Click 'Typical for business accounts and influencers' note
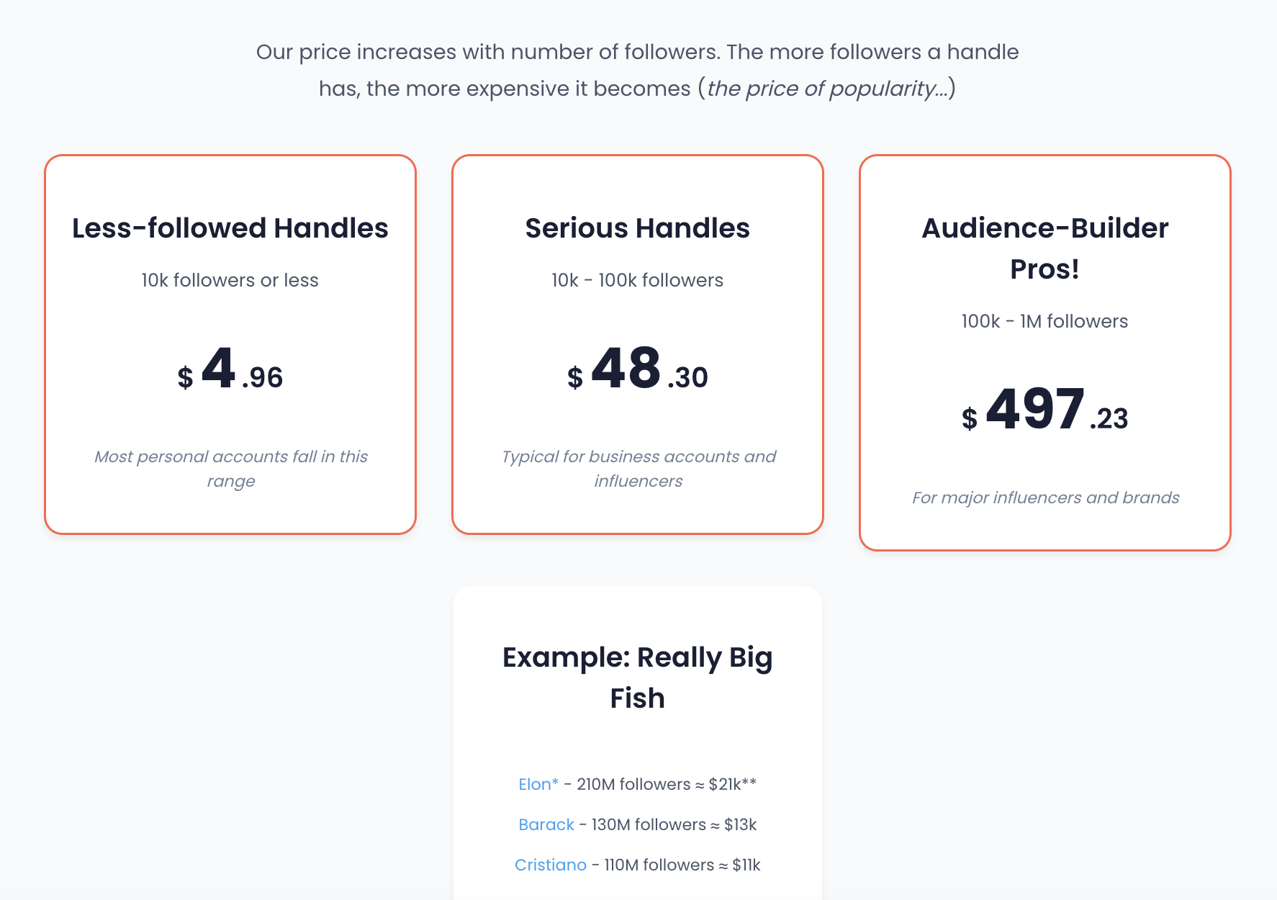This screenshot has height=900, width=1277. [x=638, y=469]
